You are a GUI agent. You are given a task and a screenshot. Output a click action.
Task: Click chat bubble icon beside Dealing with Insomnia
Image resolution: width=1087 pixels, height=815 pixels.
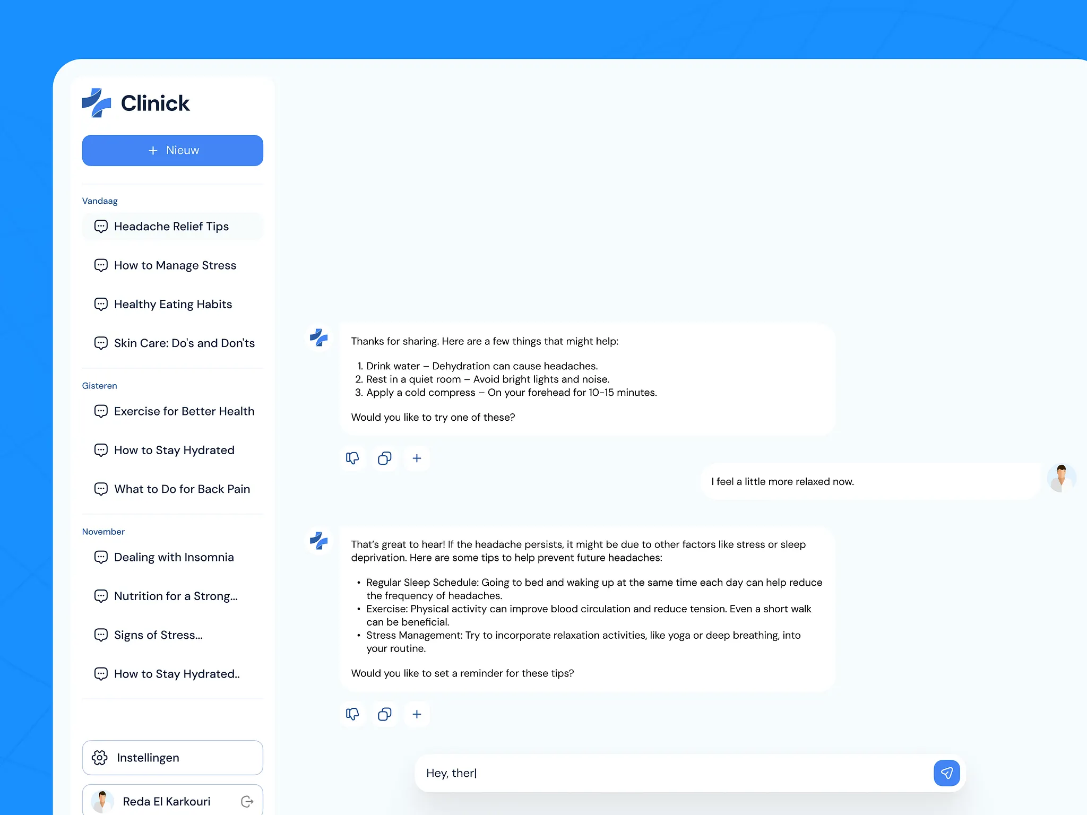coord(101,557)
